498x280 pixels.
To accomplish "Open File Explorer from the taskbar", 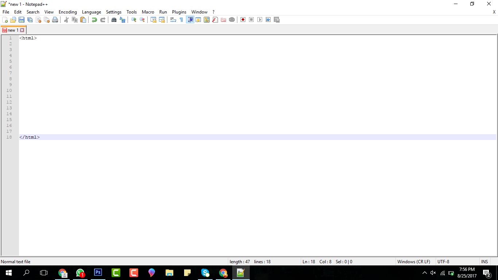I will pyautogui.click(x=170, y=273).
